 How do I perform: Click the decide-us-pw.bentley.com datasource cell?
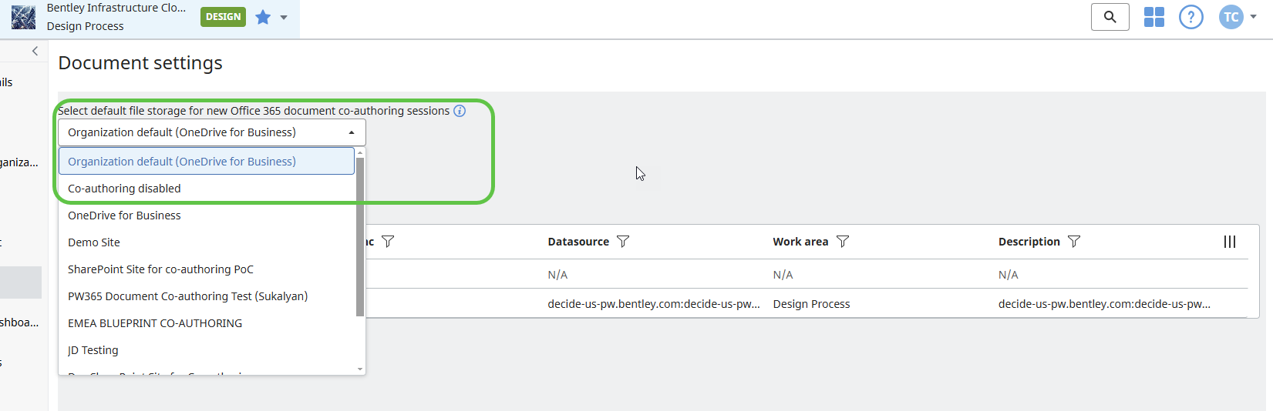pyautogui.click(x=654, y=304)
